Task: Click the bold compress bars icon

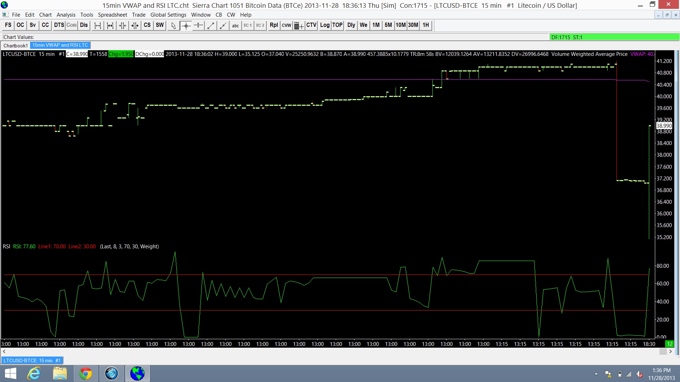Action: [x=135, y=25]
